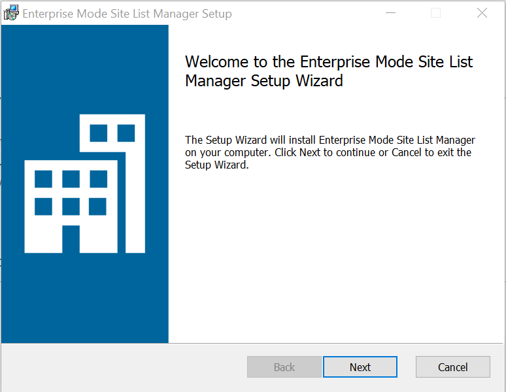Open the installer icon in title bar
The height and width of the screenshot is (392, 506).
pos(11,13)
